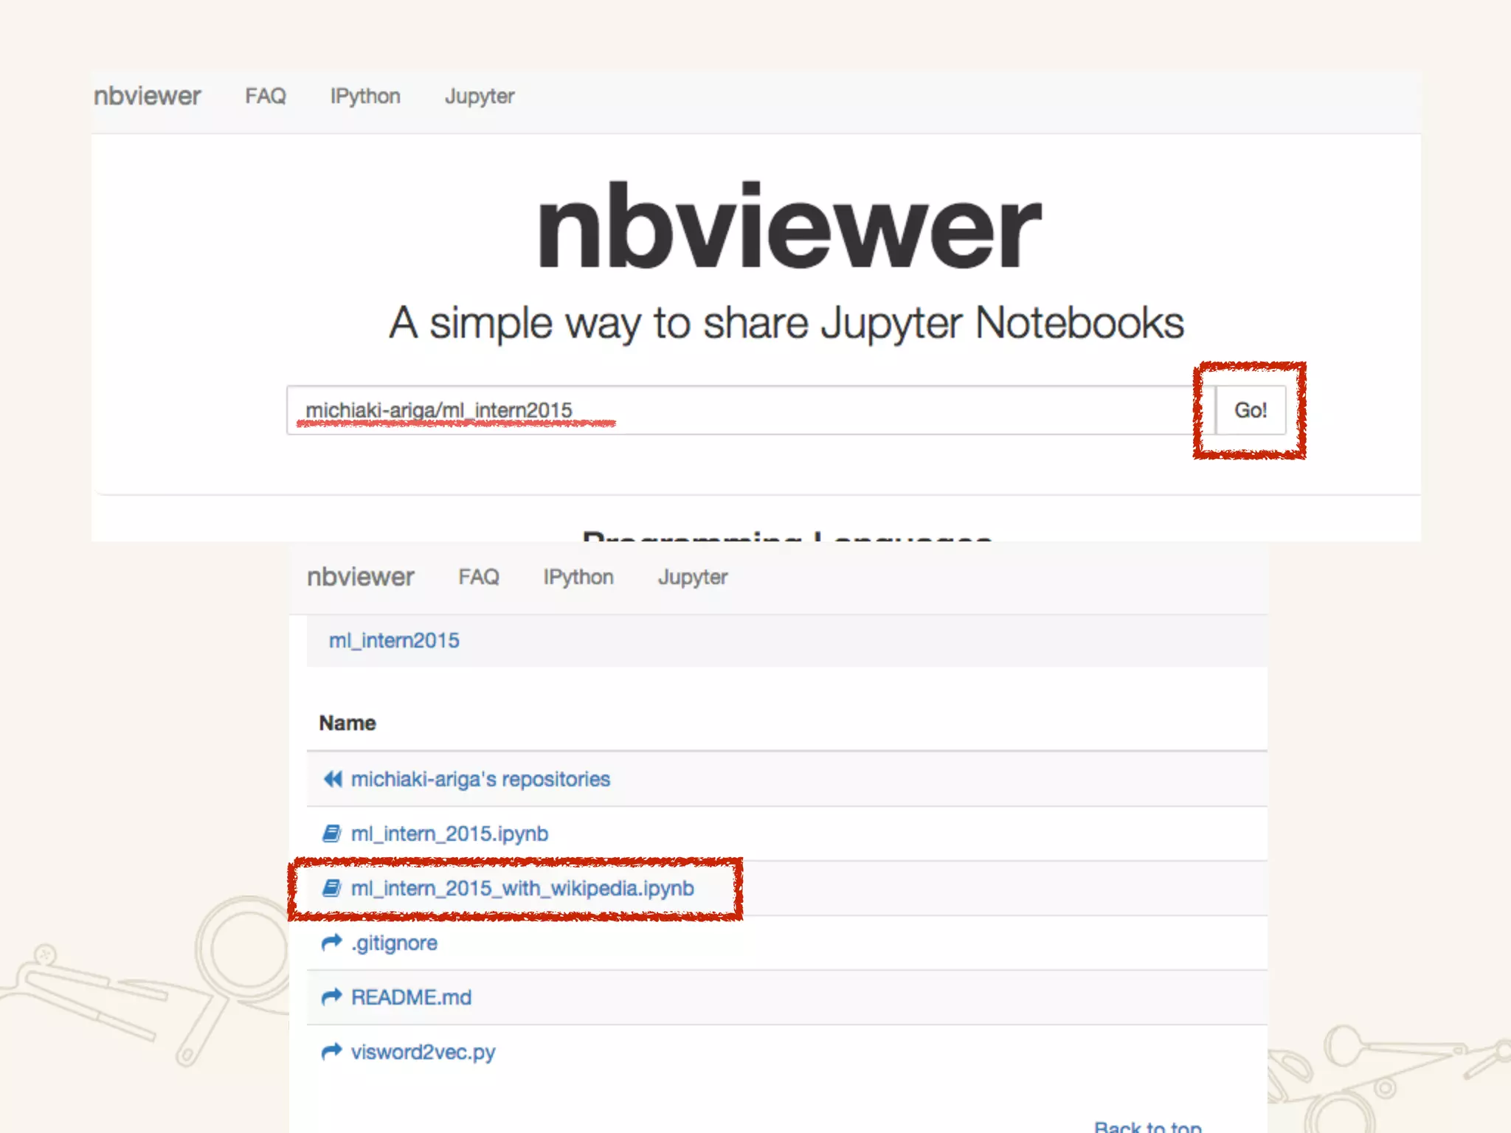This screenshot has width=1511, height=1133.
Task: Open FAQ in top navigation bar
Action: pyautogui.click(x=266, y=96)
